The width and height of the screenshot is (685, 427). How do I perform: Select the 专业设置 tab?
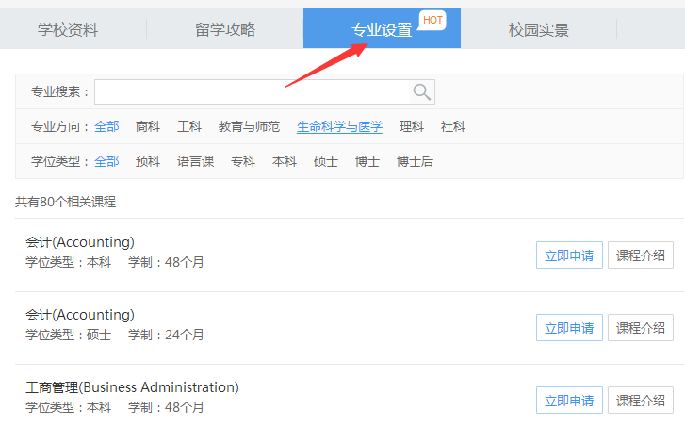[382, 30]
